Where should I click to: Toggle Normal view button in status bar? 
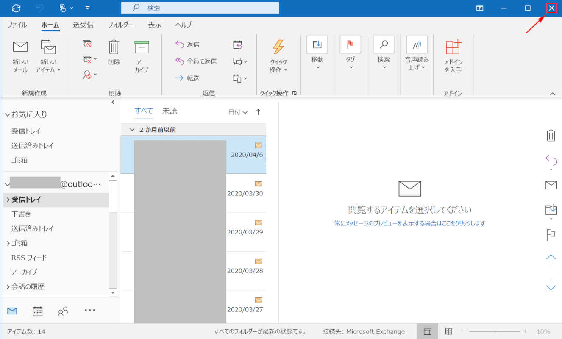(427, 331)
